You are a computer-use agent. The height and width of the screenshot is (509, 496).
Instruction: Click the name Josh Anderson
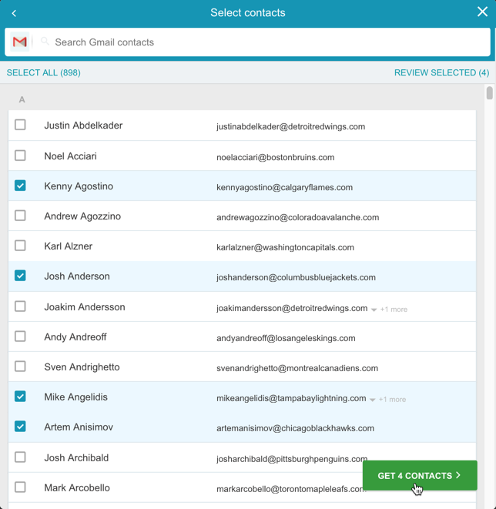77,276
